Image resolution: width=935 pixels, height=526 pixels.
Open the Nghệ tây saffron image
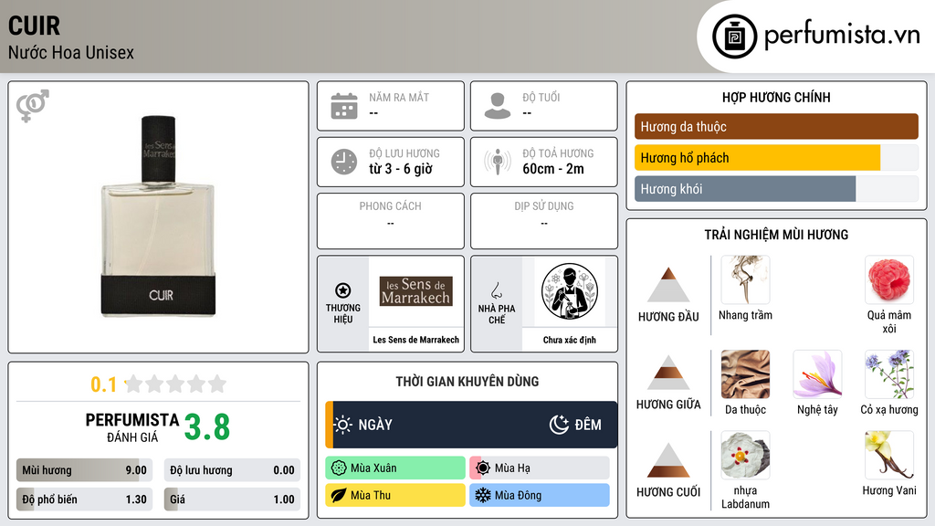[817, 373]
